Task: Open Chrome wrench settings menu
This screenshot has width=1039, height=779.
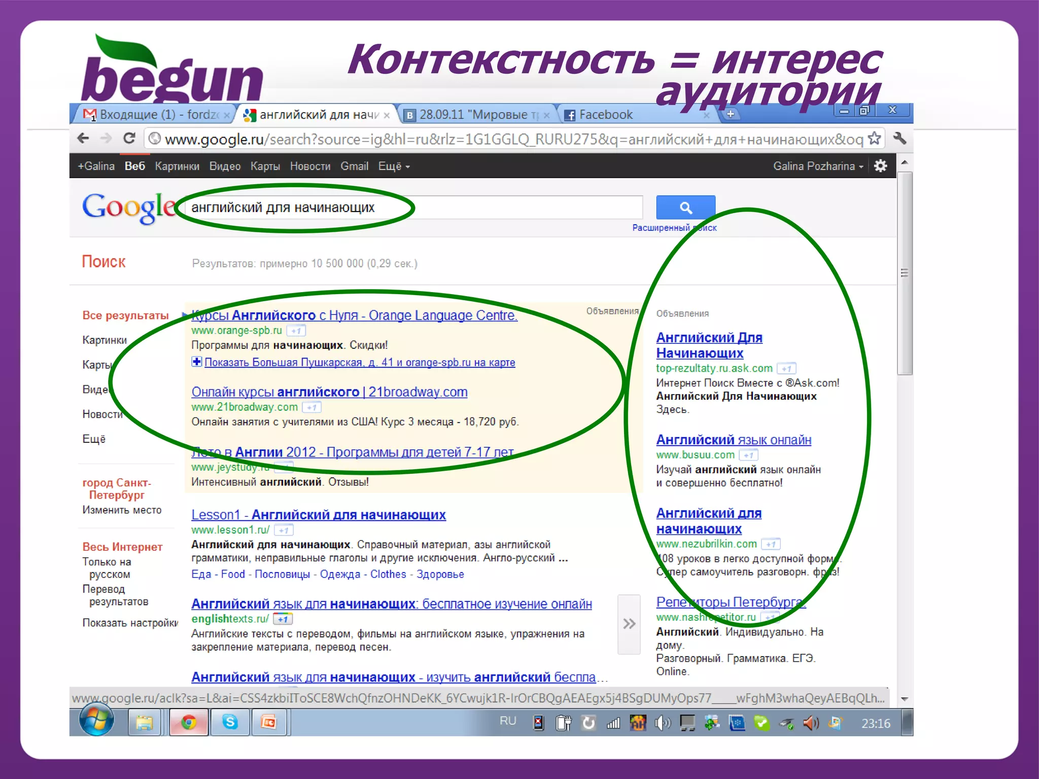Action: 899,138
